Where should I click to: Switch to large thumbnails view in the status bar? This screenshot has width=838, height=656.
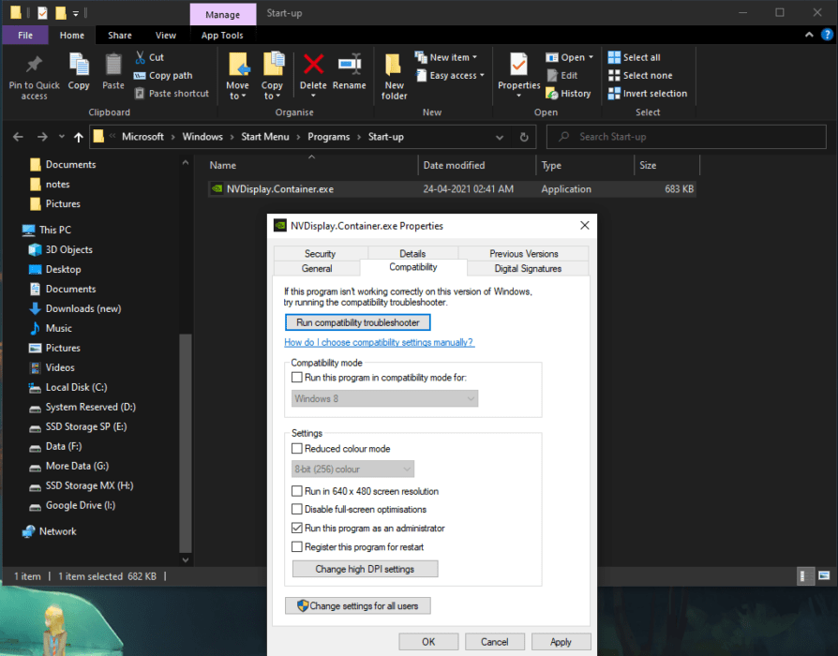click(x=823, y=575)
